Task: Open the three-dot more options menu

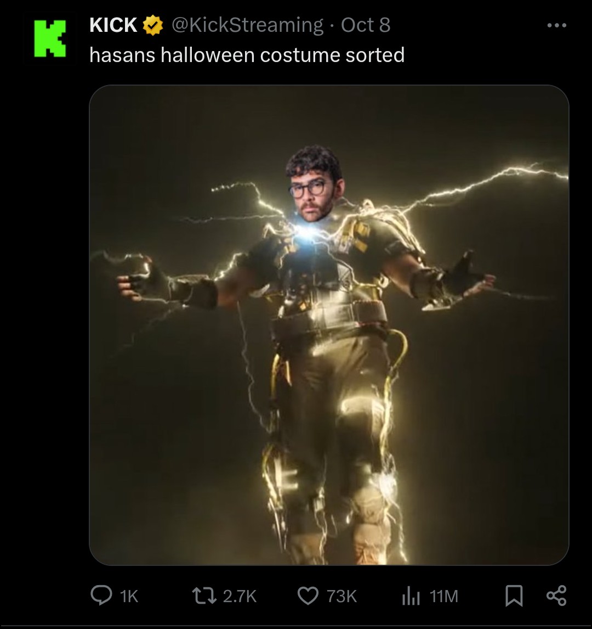Action: coord(557,25)
